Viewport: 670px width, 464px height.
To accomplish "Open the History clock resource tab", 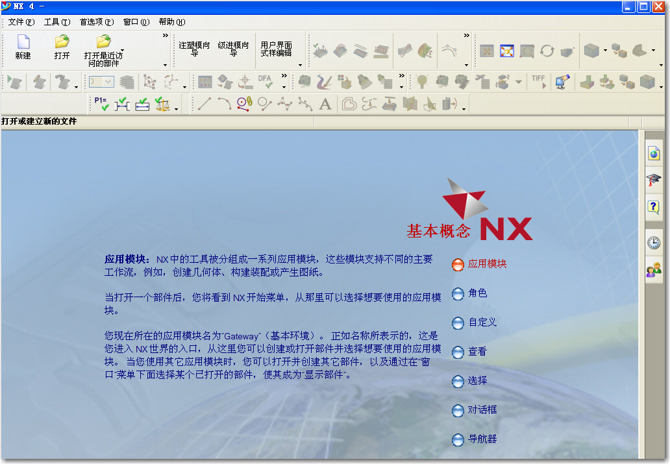I will (x=654, y=243).
